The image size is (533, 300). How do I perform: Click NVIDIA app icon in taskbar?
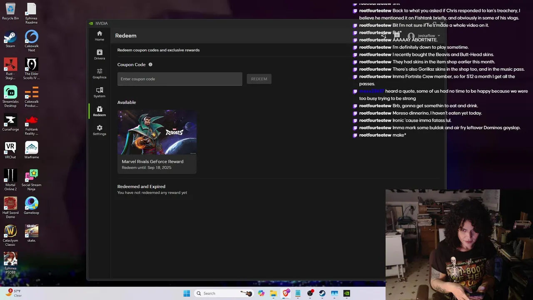pyautogui.click(x=346, y=293)
